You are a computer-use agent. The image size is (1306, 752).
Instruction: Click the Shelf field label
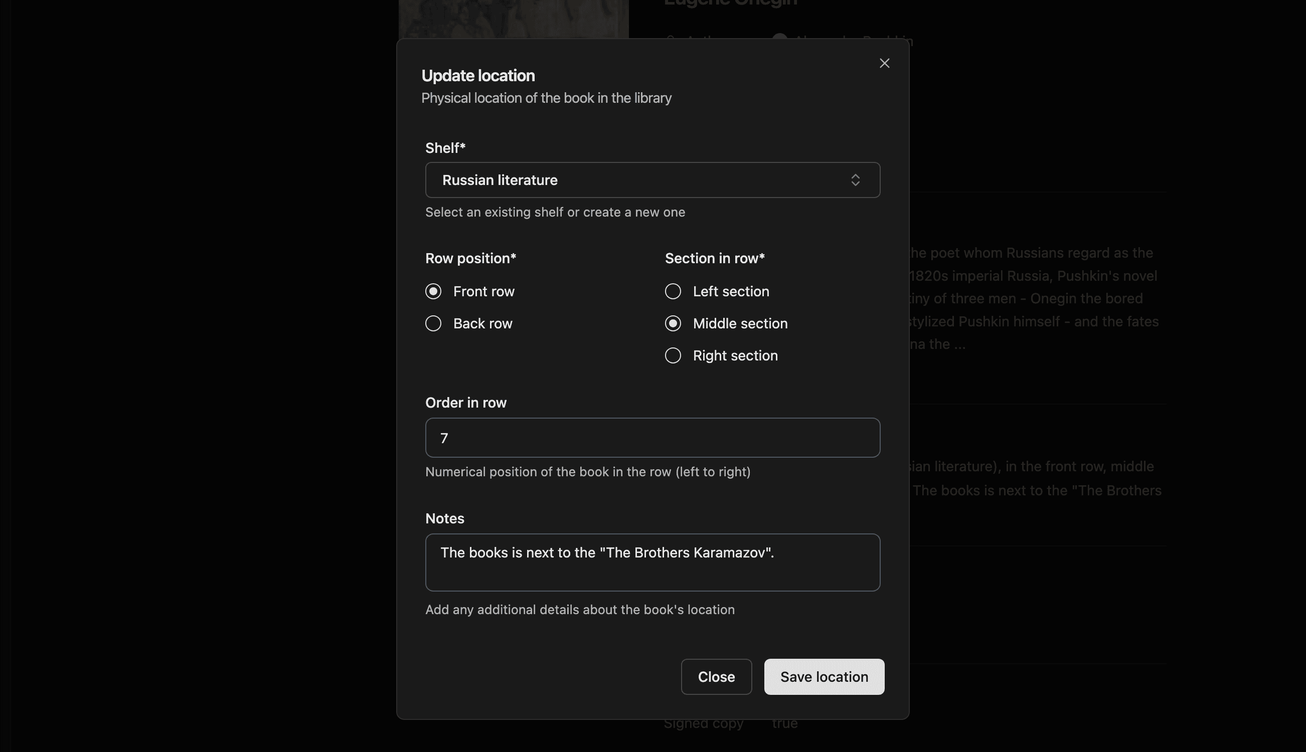click(444, 147)
